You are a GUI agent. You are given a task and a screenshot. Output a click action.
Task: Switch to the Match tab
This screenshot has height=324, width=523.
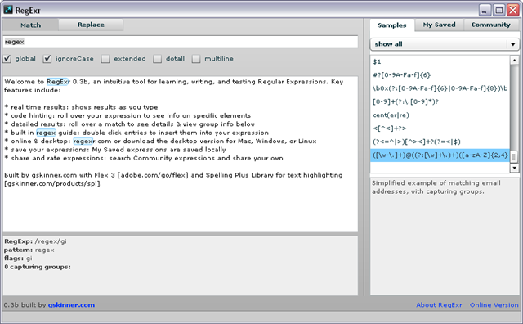tap(31, 25)
